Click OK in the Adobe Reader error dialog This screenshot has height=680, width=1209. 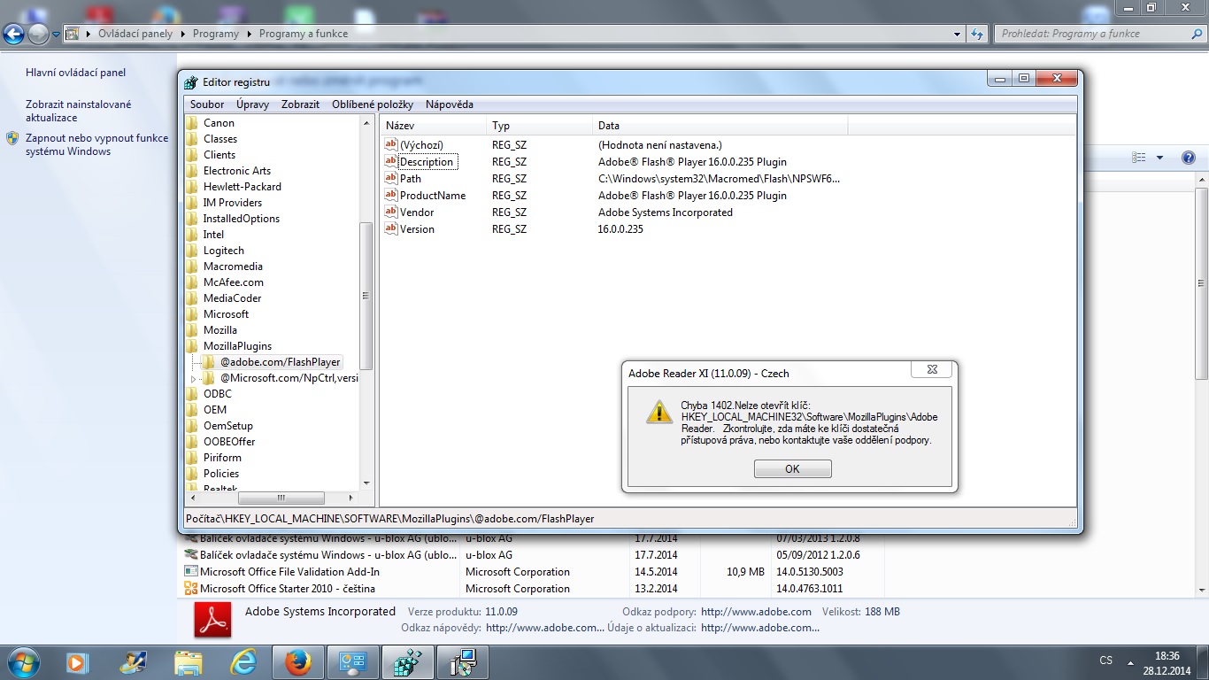point(792,468)
